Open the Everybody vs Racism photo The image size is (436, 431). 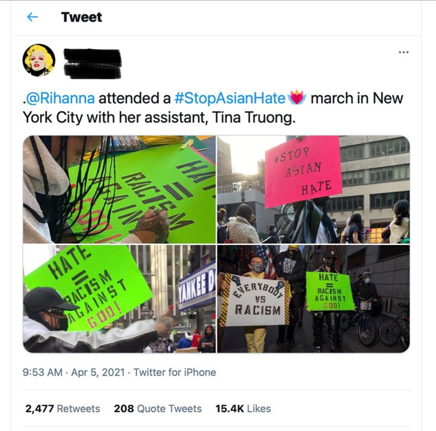click(x=314, y=299)
